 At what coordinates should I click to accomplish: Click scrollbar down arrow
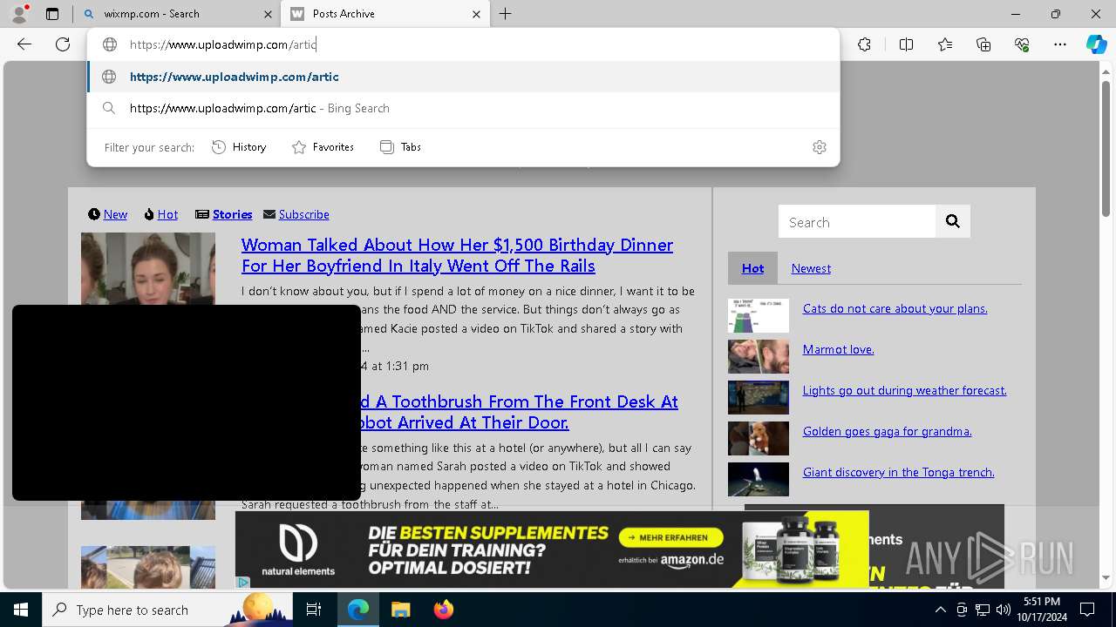(1106, 577)
